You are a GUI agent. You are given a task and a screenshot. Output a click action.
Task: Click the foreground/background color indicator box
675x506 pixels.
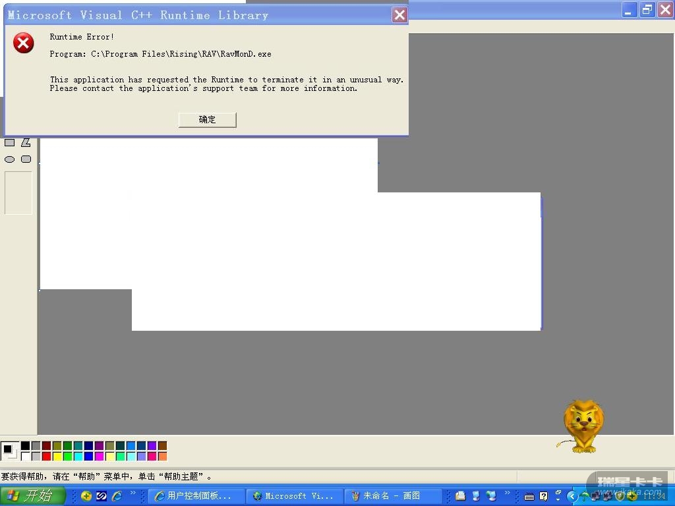coord(10,451)
